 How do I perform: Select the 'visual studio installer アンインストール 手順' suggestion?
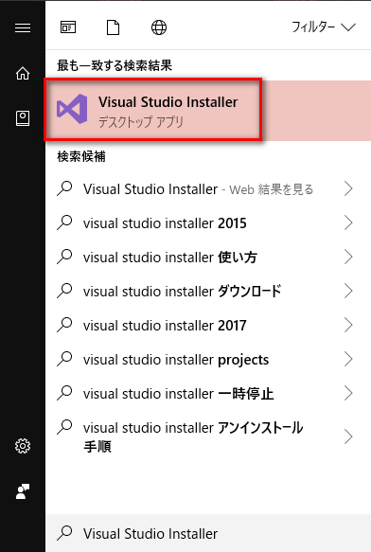click(207, 436)
